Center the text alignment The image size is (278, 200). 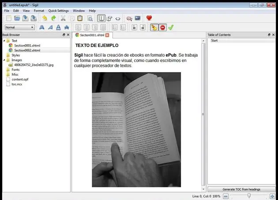pyautogui.click(x=86, y=27)
